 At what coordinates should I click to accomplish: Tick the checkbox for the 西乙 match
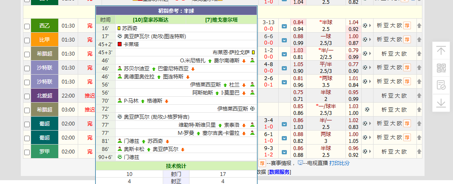(x=27, y=26)
